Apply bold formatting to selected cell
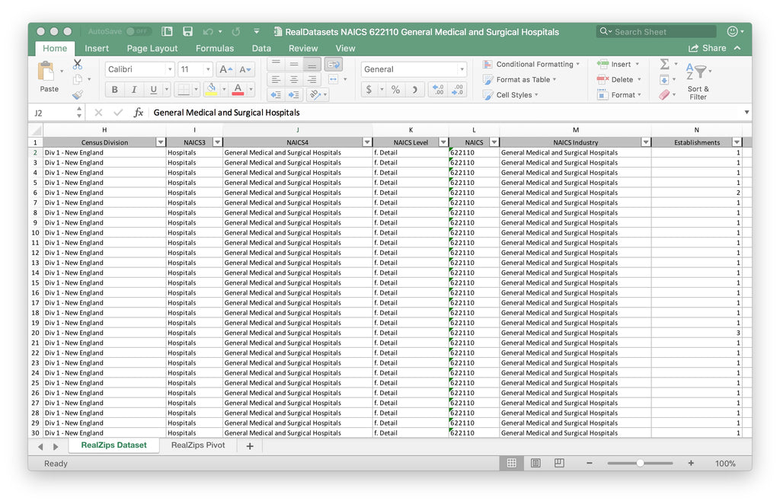 (x=114, y=90)
